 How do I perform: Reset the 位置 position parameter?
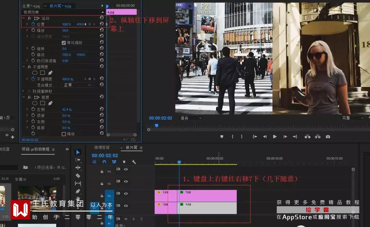pyautogui.click(x=101, y=24)
